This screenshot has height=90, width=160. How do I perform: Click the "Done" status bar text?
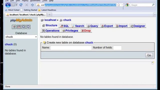(8, 86)
